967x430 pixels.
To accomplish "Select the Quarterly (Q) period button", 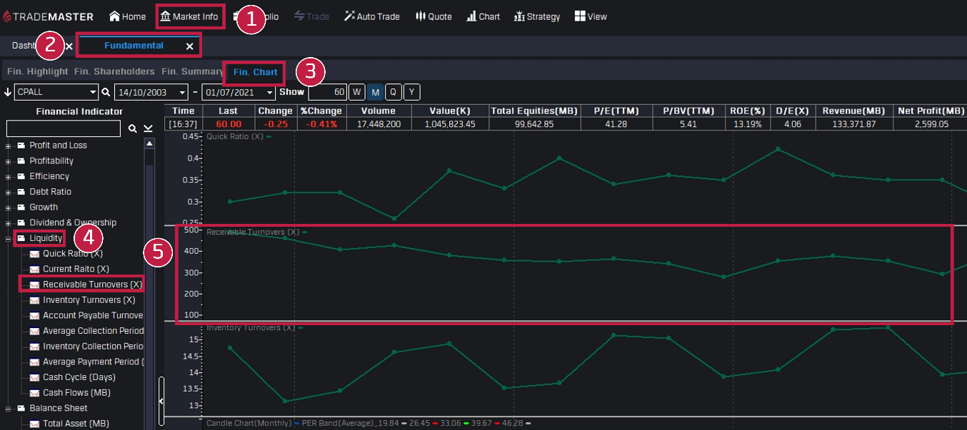I will [393, 92].
